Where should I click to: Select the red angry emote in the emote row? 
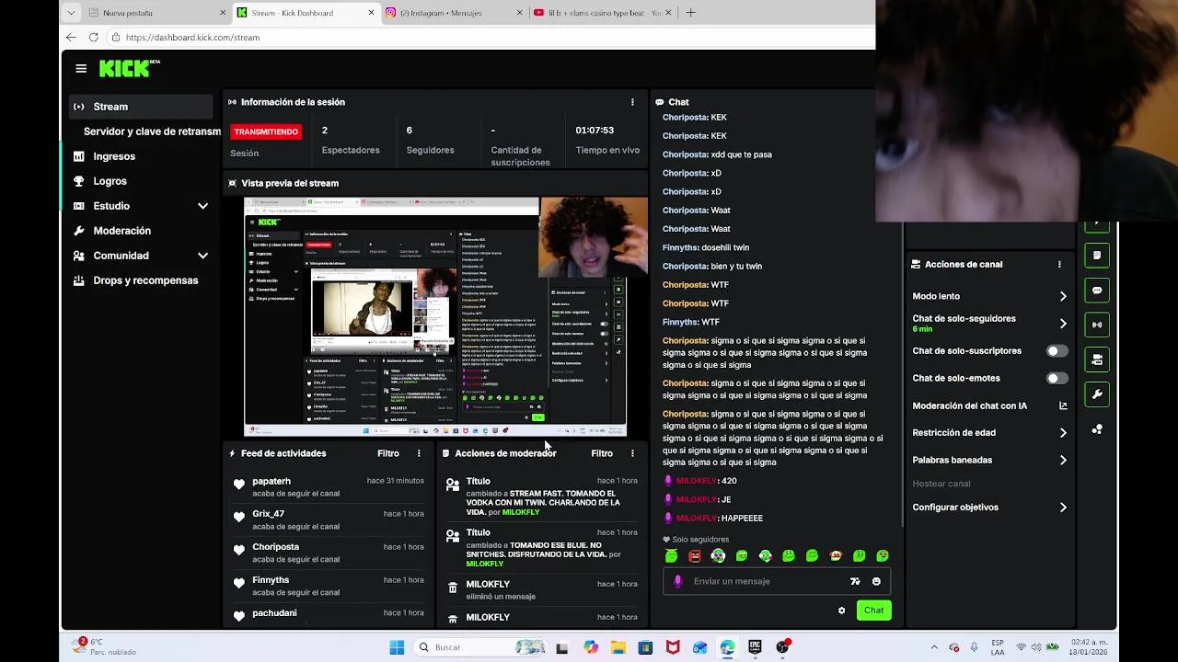(695, 556)
